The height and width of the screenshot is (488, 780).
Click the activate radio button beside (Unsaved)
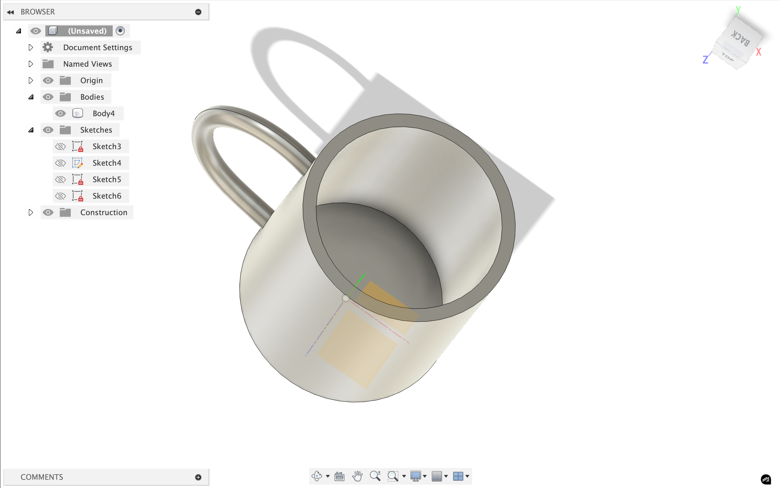point(120,31)
